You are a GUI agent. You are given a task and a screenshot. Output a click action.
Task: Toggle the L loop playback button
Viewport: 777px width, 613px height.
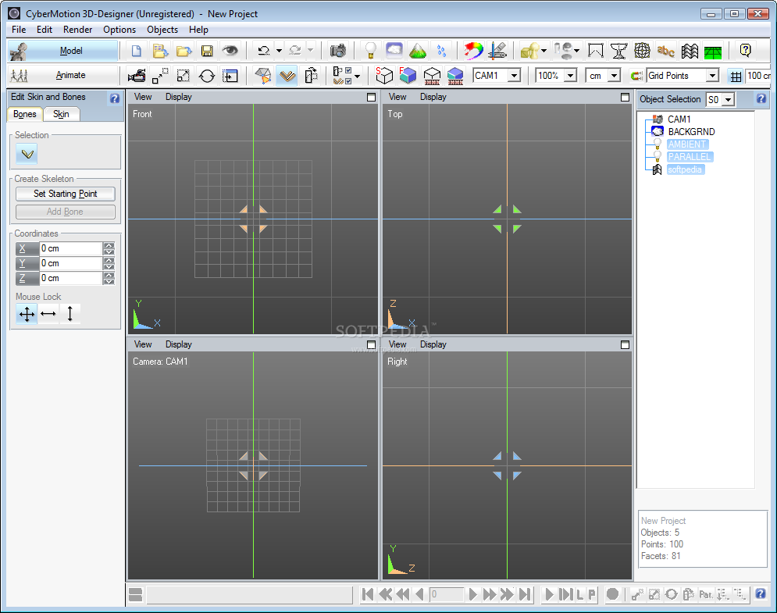(579, 594)
